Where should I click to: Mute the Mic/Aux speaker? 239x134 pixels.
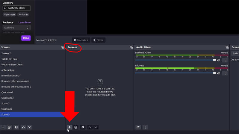[x=219, y=73]
